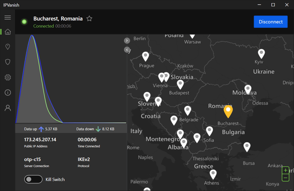Select the server pin above Bursa
Screen dimensions: 294x191
point(247,147)
